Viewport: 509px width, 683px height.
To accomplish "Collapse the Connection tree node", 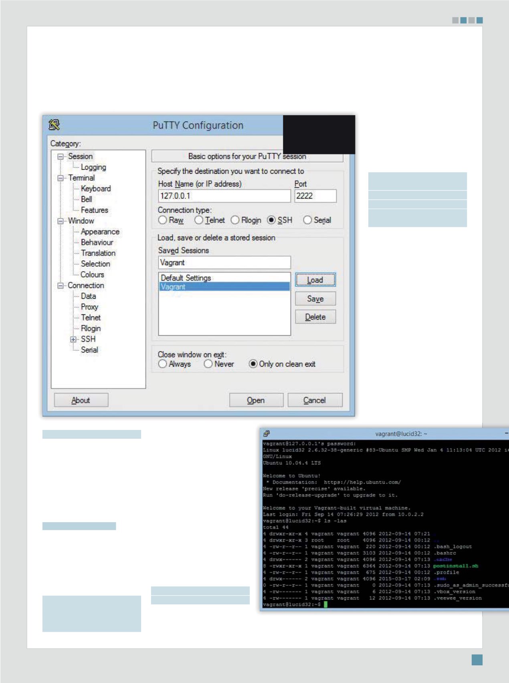I will [61, 286].
